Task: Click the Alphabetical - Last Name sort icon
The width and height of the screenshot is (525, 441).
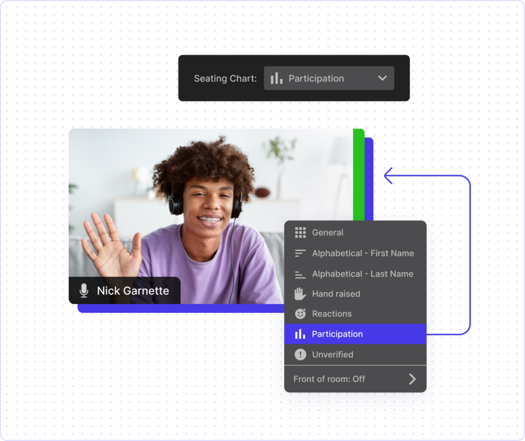Action: coord(300,273)
